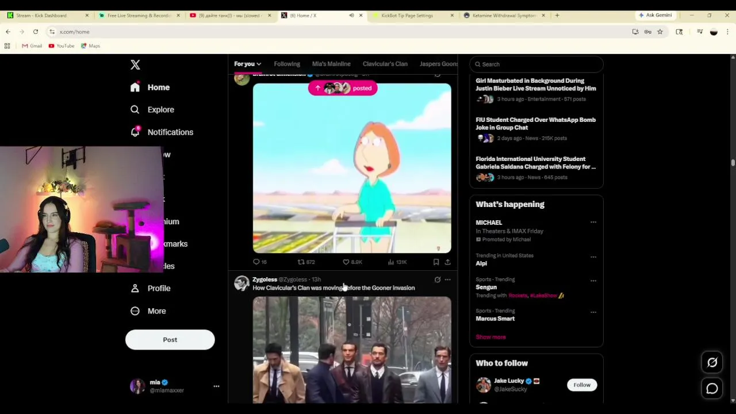Viewport: 736px width, 414px height.
Task: Open Chrome apps grid icon
Action: coord(7,46)
